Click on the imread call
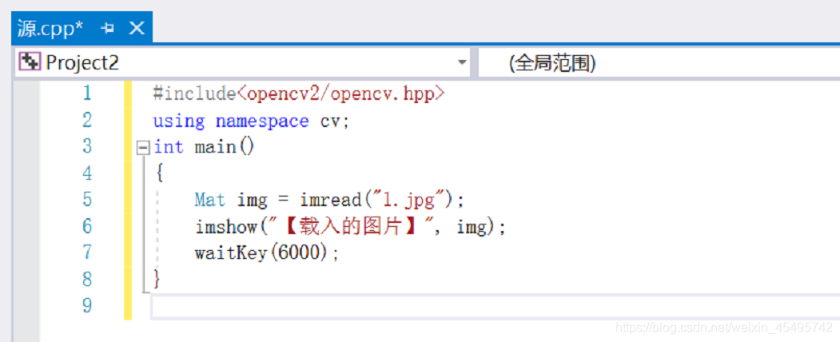Image resolution: width=840 pixels, height=342 pixels. click(331, 201)
